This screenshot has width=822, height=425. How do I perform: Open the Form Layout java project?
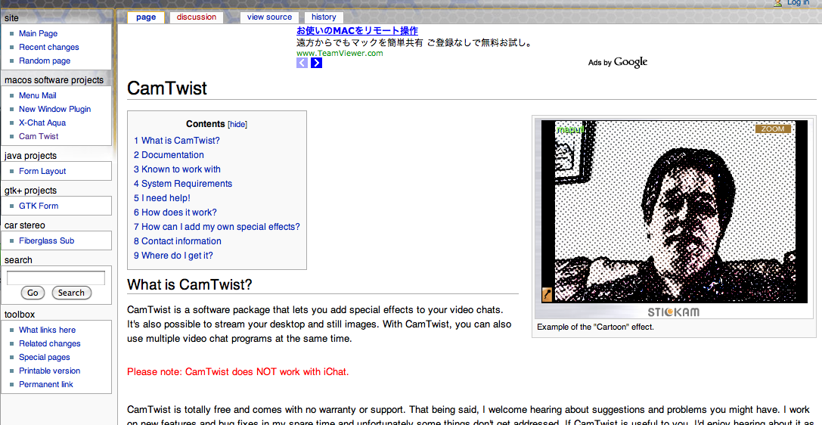coord(42,172)
